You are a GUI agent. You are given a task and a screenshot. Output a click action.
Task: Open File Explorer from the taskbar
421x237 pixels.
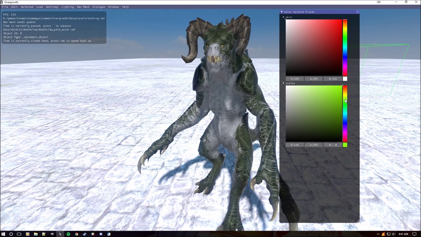36,234
